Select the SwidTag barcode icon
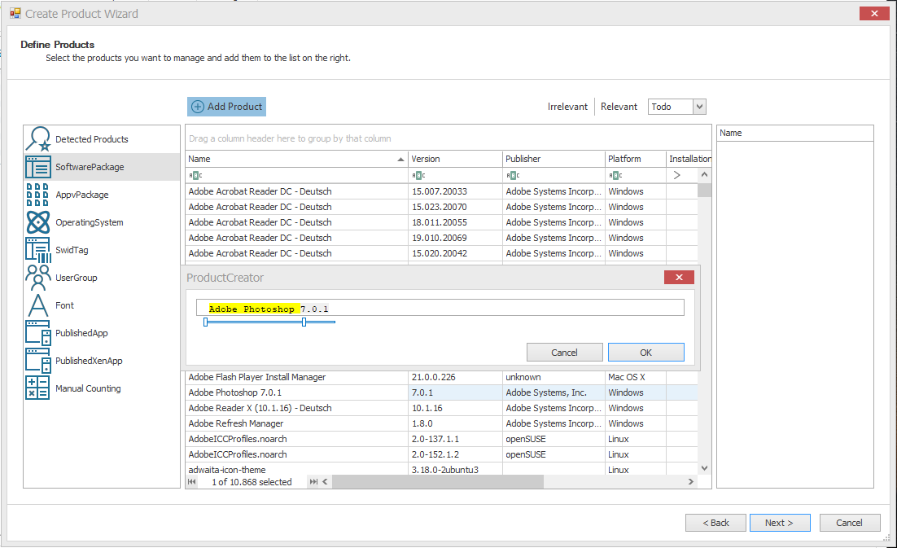897x548 pixels. (x=38, y=250)
